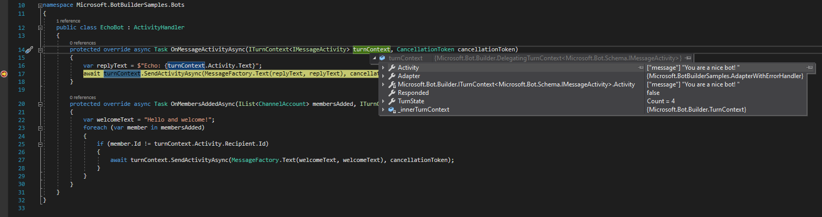Click the locked wrench icon of explicit ITurnContext.Activity
Image resolution: width=822 pixels, height=217 pixels.
[392, 84]
